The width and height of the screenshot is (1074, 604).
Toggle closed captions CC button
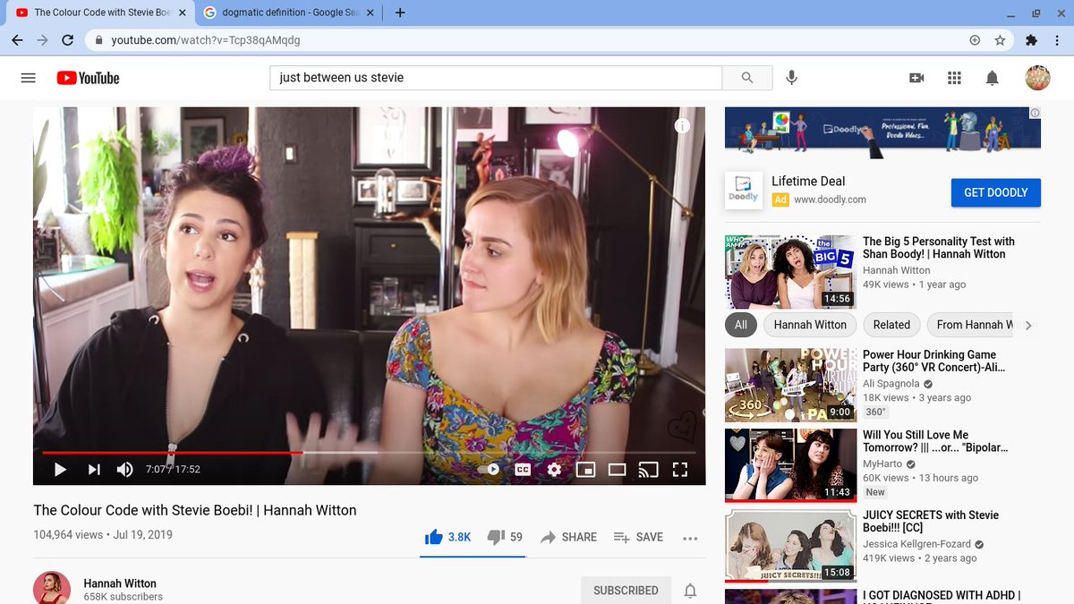coord(523,469)
